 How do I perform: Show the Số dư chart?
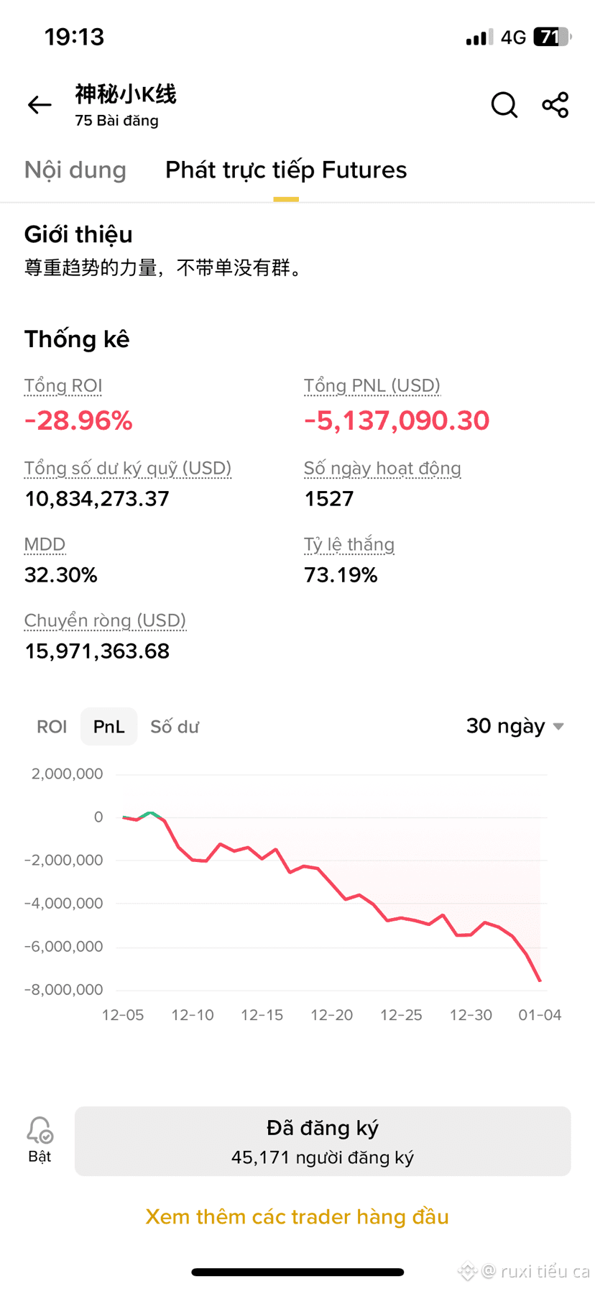(x=175, y=727)
